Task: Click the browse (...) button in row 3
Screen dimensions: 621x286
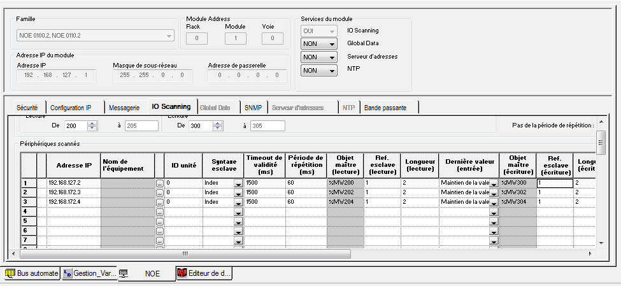Action: point(159,203)
